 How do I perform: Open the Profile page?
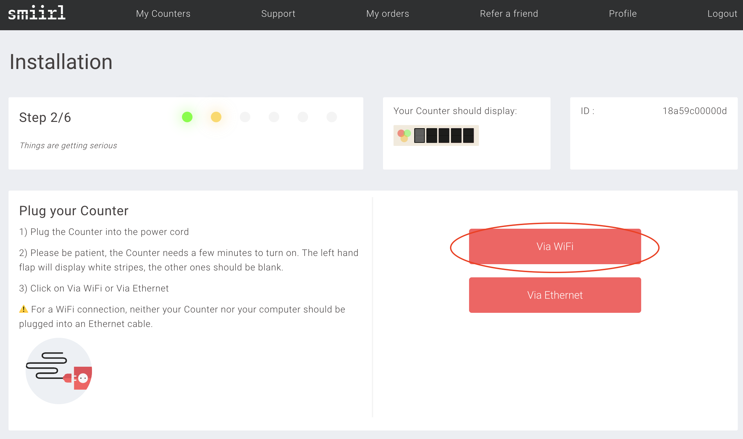pyautogui.click(x=623, y=14)
